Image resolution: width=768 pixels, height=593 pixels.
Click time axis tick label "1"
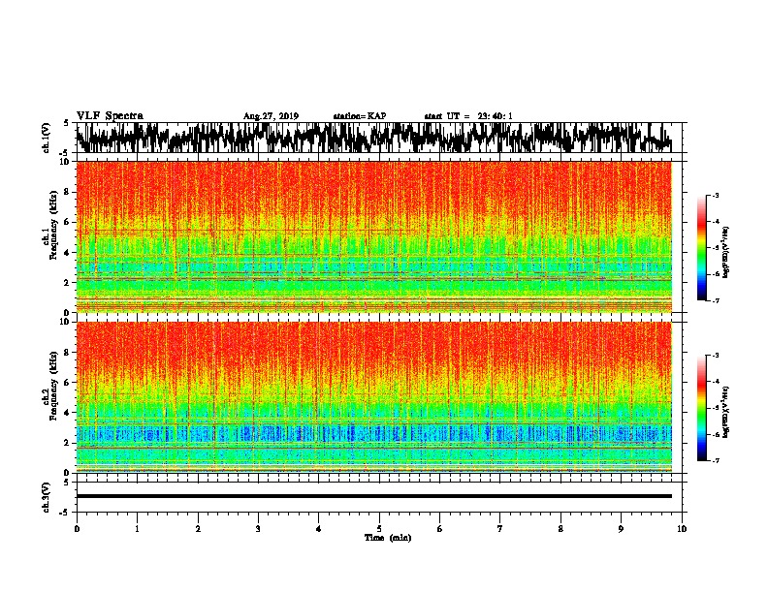point(137,529)
